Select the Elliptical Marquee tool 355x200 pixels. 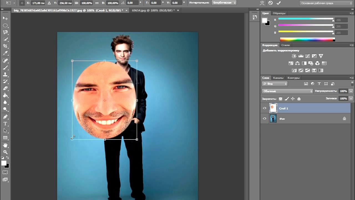pos(5,25)
